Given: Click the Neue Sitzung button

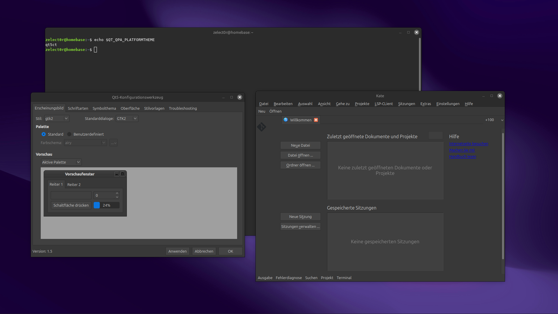Looking at the screenshot, I should (x=301, y=217).
